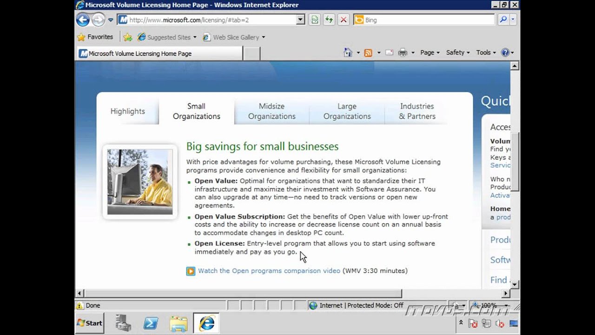595x335 pixels.
Task: Launch PowerShell from the taskbar
Action: coord(151,323)
